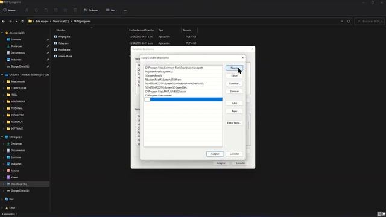This screenshot has width=386, height=217.
Task: Open the more options ellipsis menu
Action: click(x=125, y=10)
